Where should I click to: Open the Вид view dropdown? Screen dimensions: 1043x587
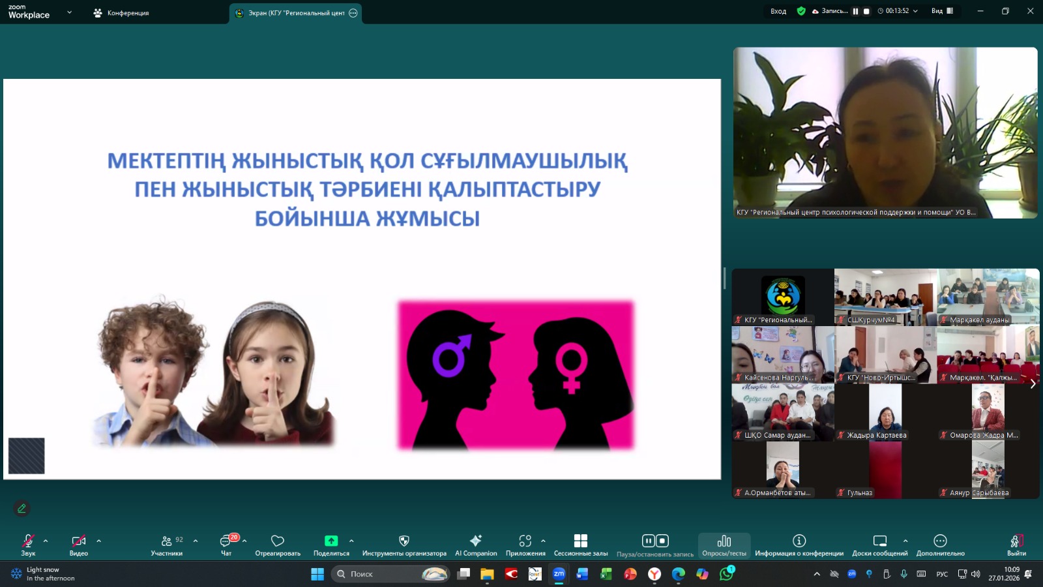[x=942, y=11]
